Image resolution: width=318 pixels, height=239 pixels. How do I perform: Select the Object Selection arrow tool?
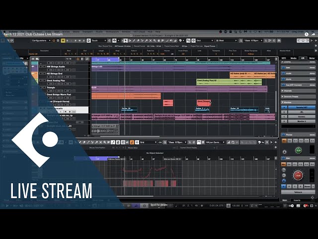point(126,41)
